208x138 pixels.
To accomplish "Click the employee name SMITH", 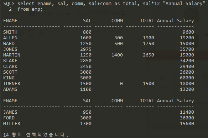I will coord(10,32).
